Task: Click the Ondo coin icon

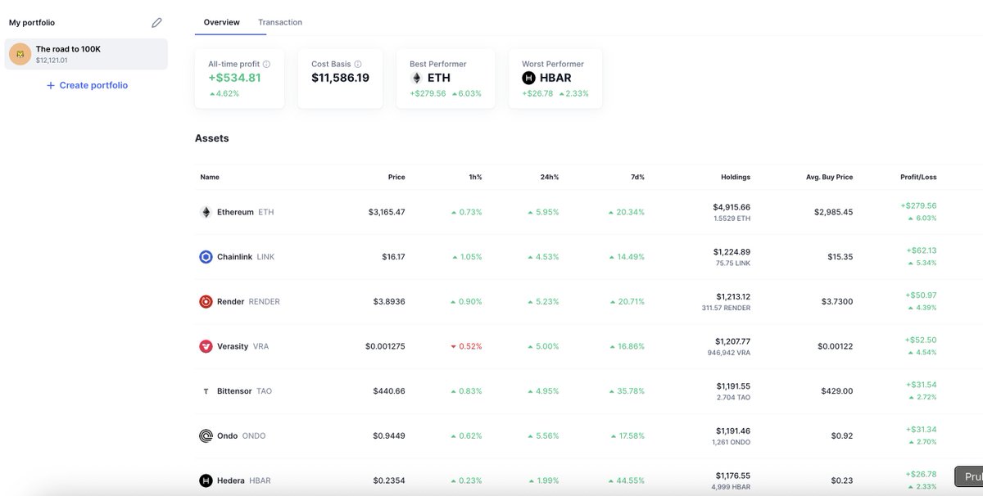Action: click(206, 435)
